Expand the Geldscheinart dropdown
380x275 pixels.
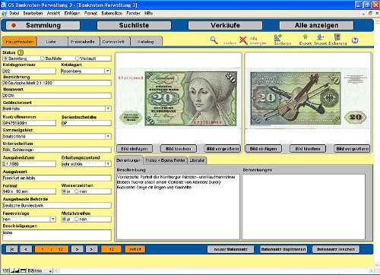click(x=108, y=109)
